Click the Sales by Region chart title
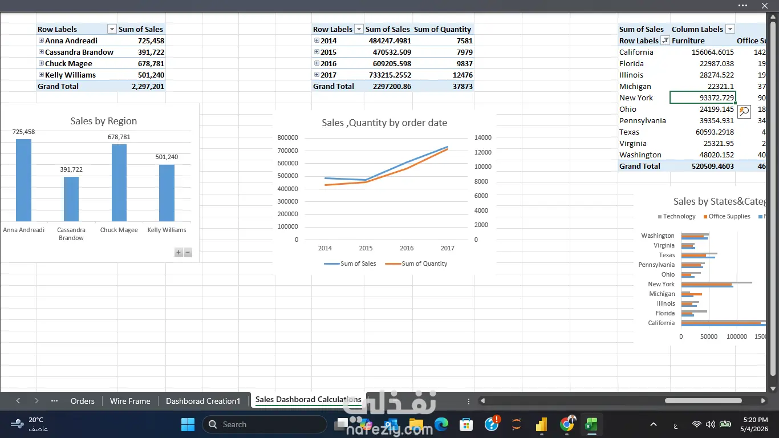Viewport: 779px width, 438px height. pos(104,121)
